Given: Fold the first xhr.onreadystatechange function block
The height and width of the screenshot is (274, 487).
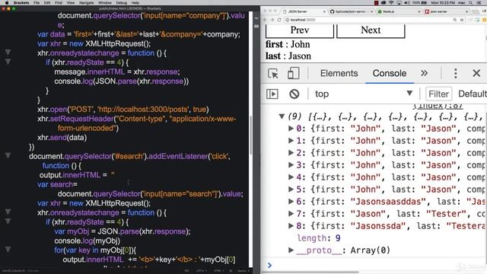Looking at the screenshot, I should click(8, 53).
